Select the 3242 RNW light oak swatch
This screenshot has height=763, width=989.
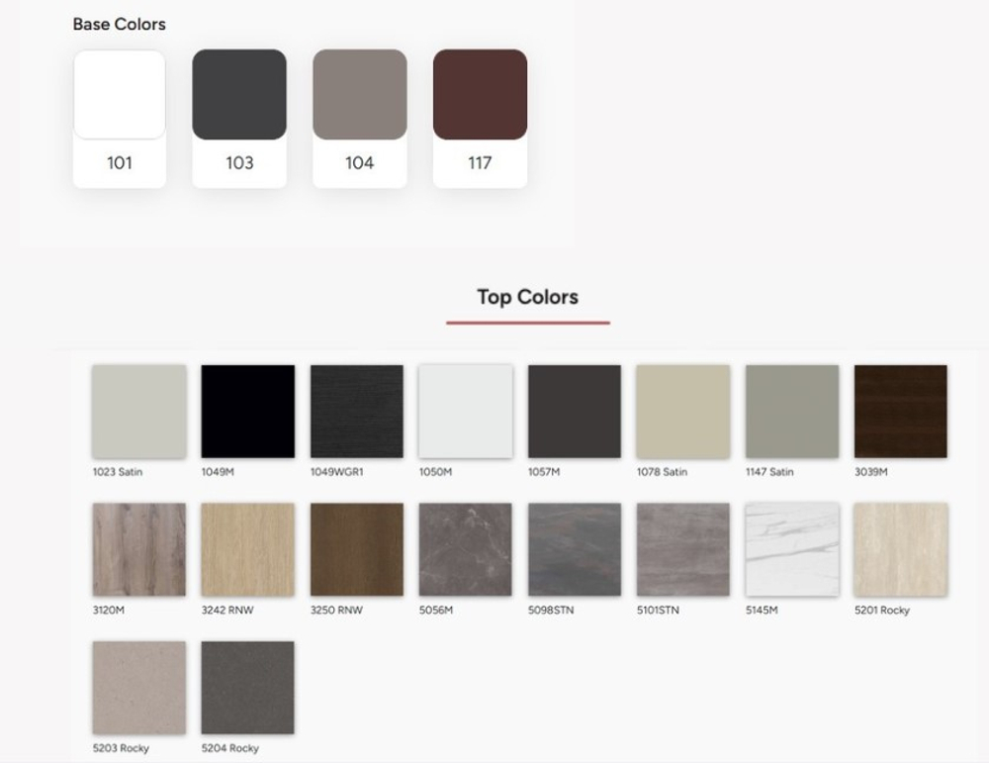(248, 549)
